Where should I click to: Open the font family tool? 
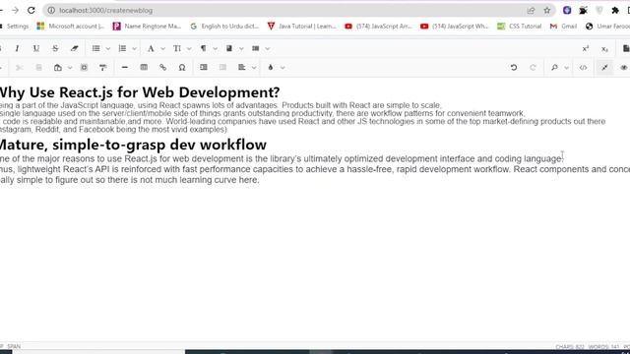tap(151, 48)
